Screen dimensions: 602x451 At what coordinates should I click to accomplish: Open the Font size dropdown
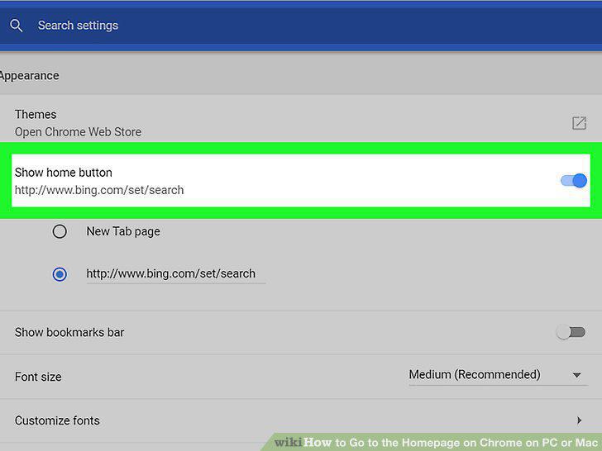point(498,375)
